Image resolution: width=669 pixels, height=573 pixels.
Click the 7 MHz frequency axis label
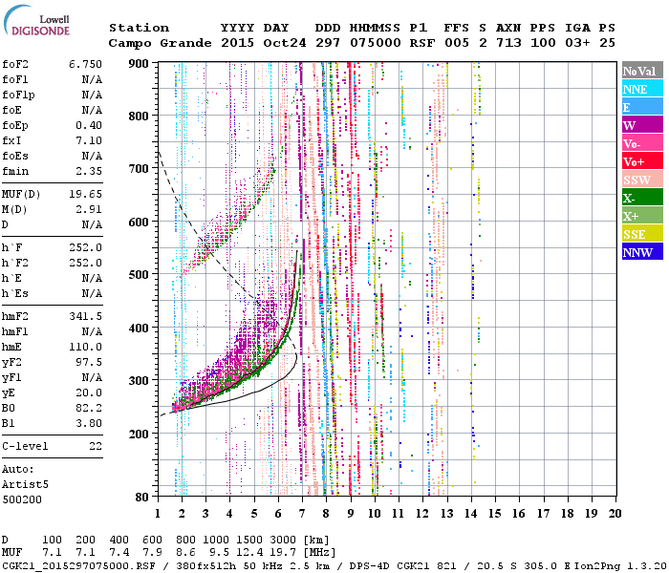(x=302, y=514)
